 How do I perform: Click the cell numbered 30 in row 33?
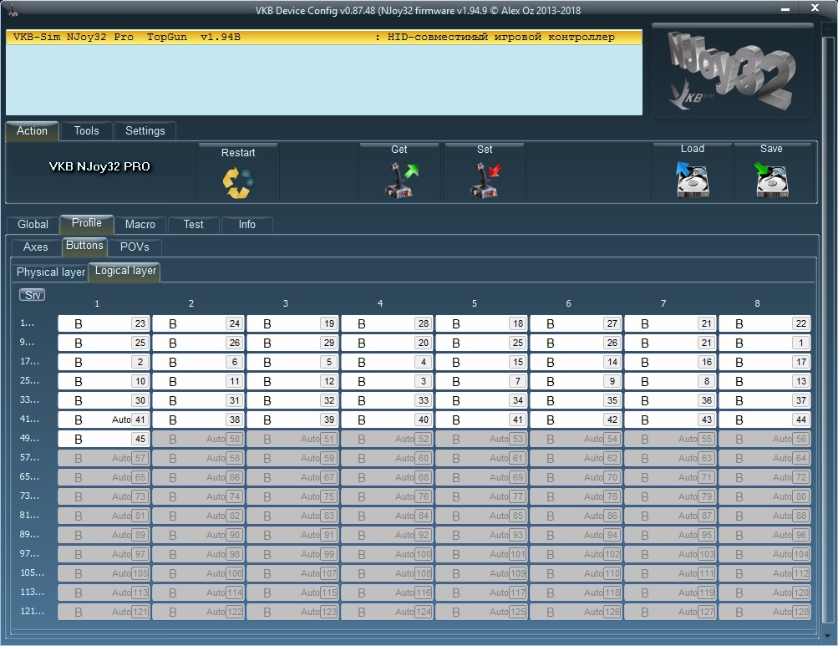[104, 400]
